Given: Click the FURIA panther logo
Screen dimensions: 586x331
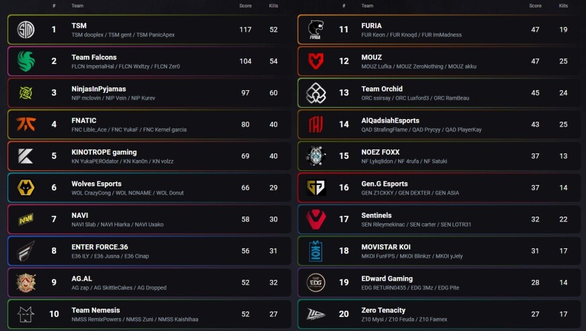Looking at the screenshot, I should pos(315,30).
